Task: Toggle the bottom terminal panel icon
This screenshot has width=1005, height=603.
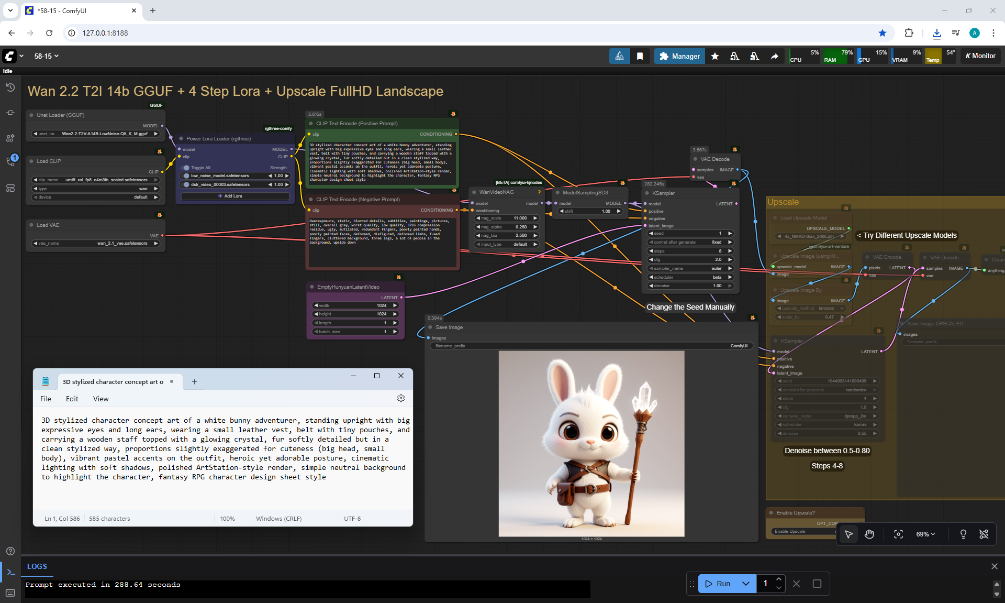Action: click(x=10, y=572)
